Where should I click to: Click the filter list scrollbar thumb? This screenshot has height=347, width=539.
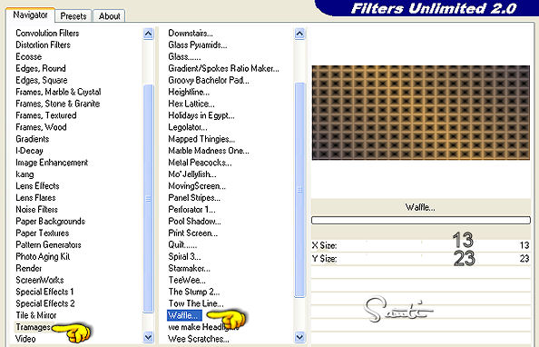(299, 190)
